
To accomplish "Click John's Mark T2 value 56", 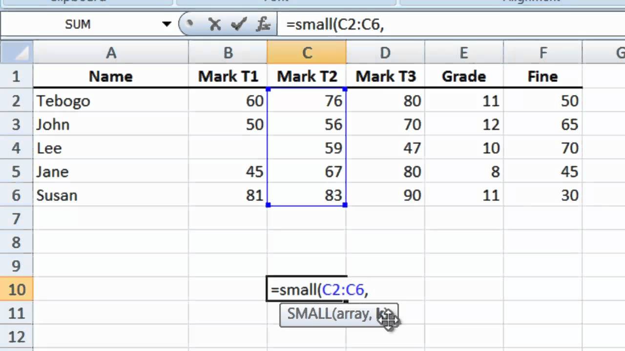I will click(x=307, y=124).
